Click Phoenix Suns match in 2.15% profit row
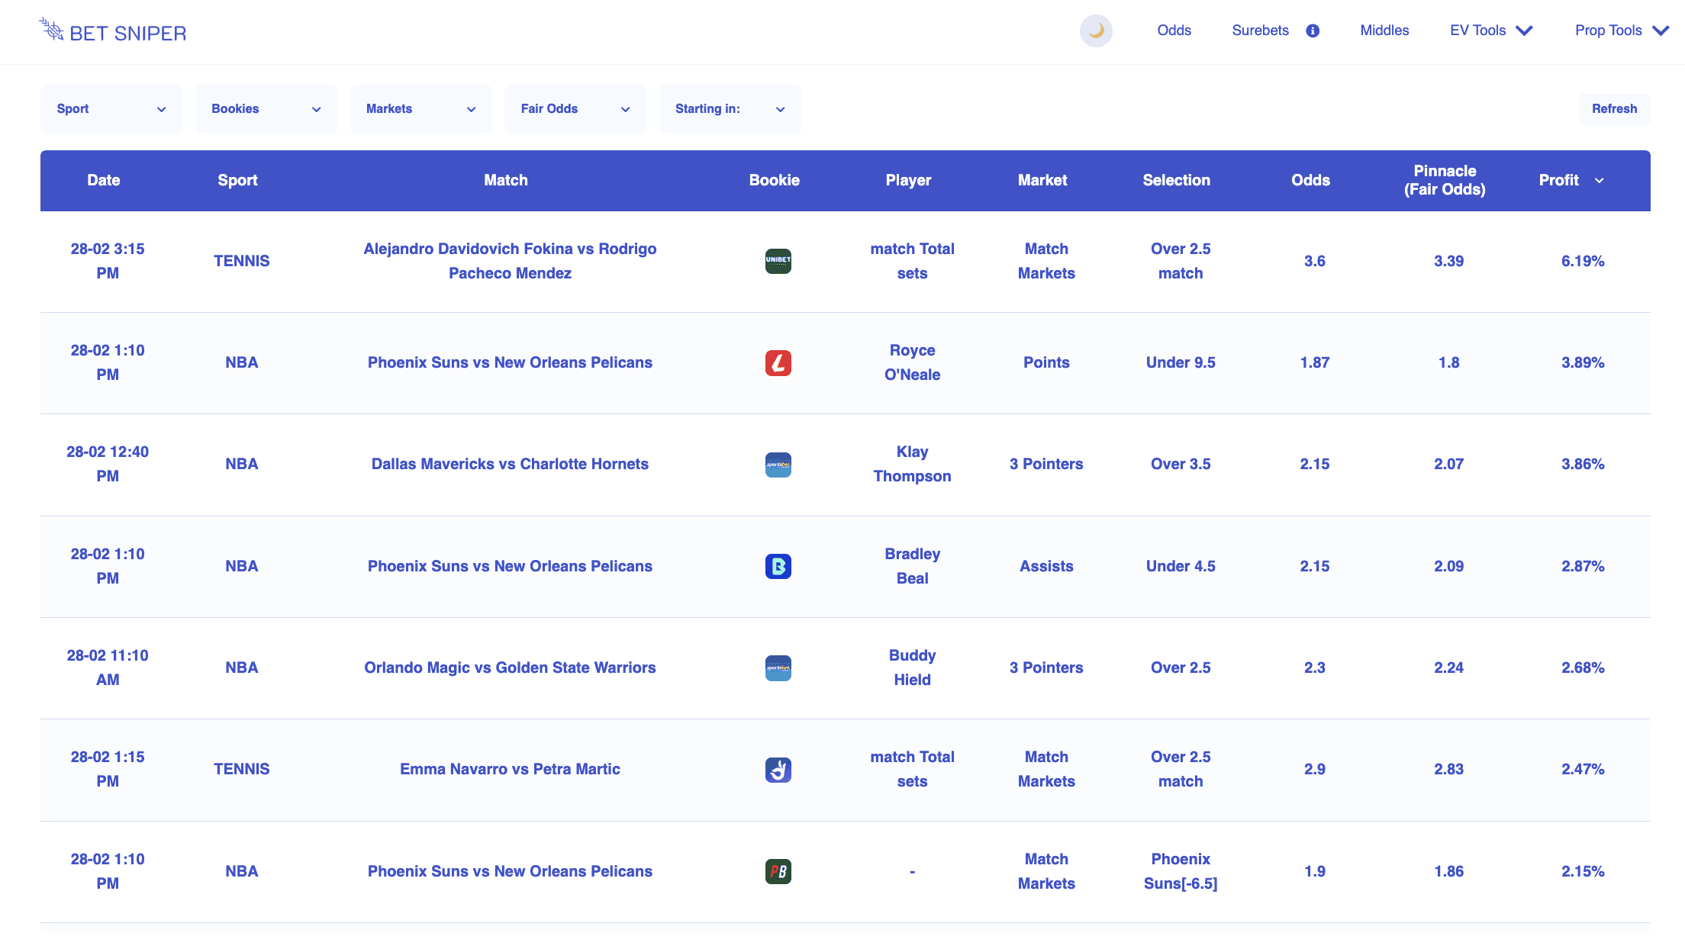The height and width of the screenshot is (949, 1685). click(510, 871)
